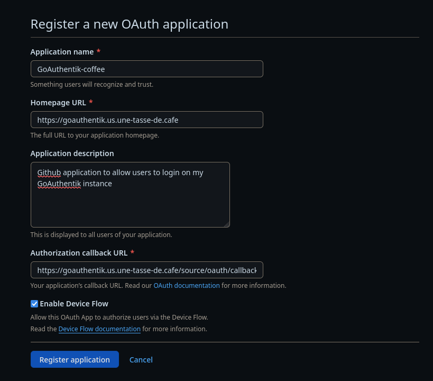The image size is (433, 381).
Task: Click the description textarea resize handle
Action: [x=227, y=224]
